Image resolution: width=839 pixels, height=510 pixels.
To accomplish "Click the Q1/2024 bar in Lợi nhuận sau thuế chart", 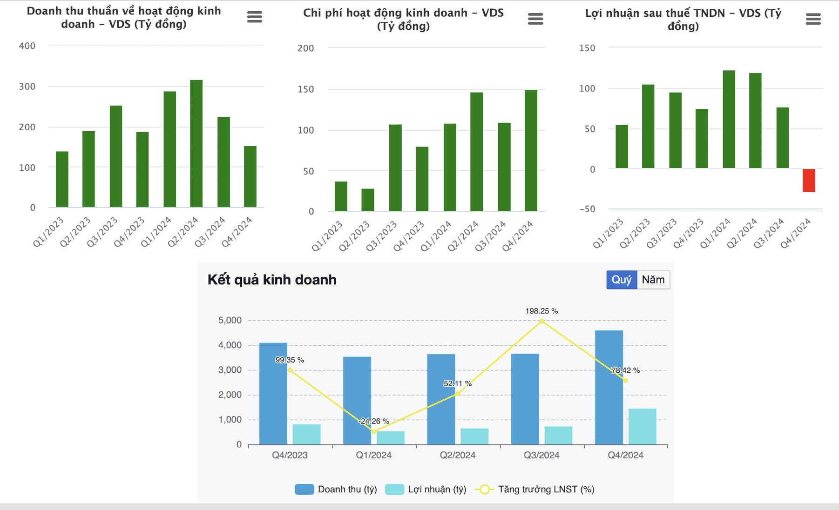I will click(729, 119).
